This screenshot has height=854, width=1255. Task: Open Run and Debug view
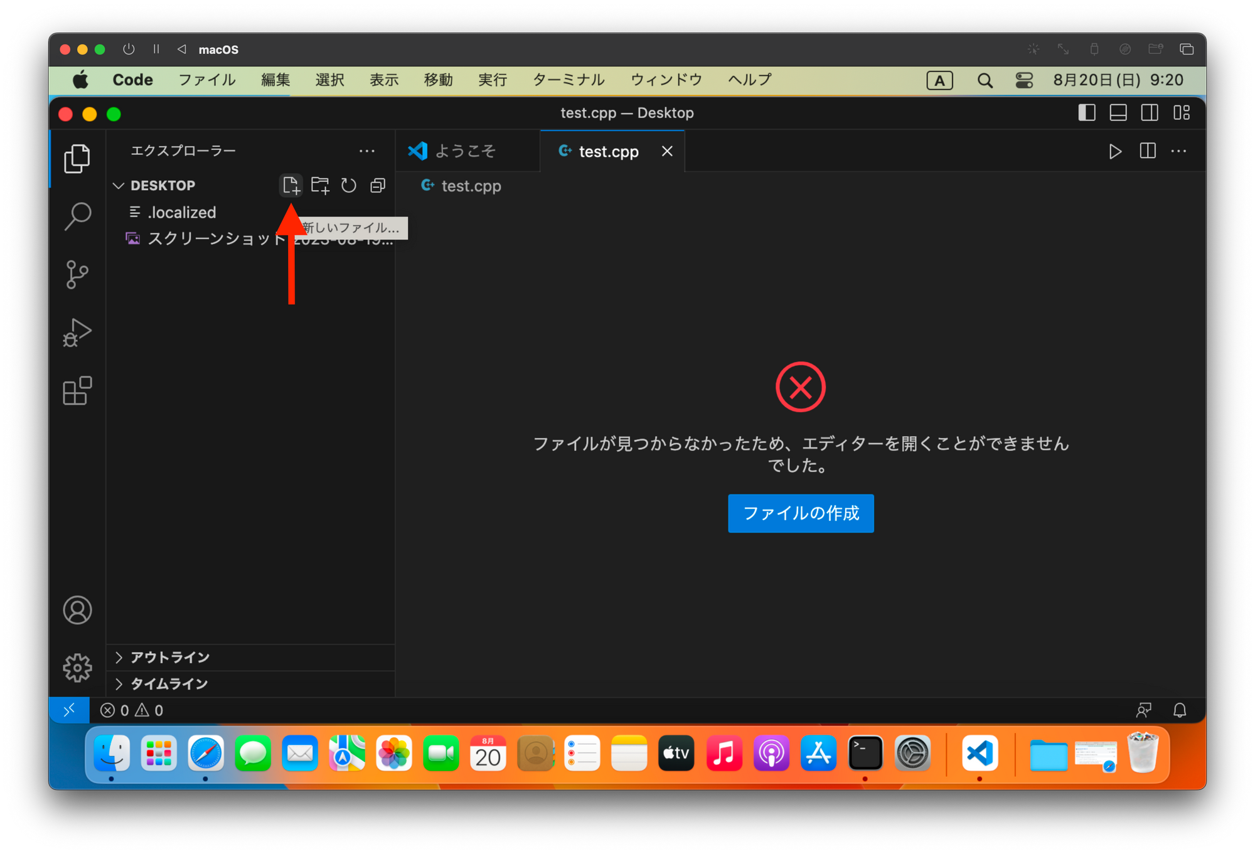(77, 333)
